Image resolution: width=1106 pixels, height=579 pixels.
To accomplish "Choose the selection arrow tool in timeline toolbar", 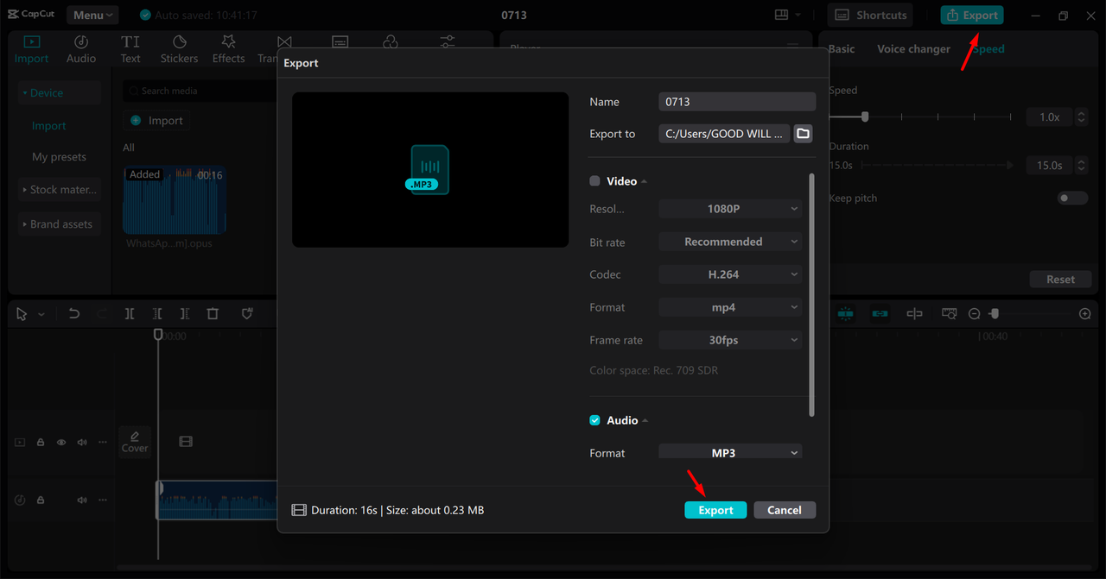I will tap(22, 314).
